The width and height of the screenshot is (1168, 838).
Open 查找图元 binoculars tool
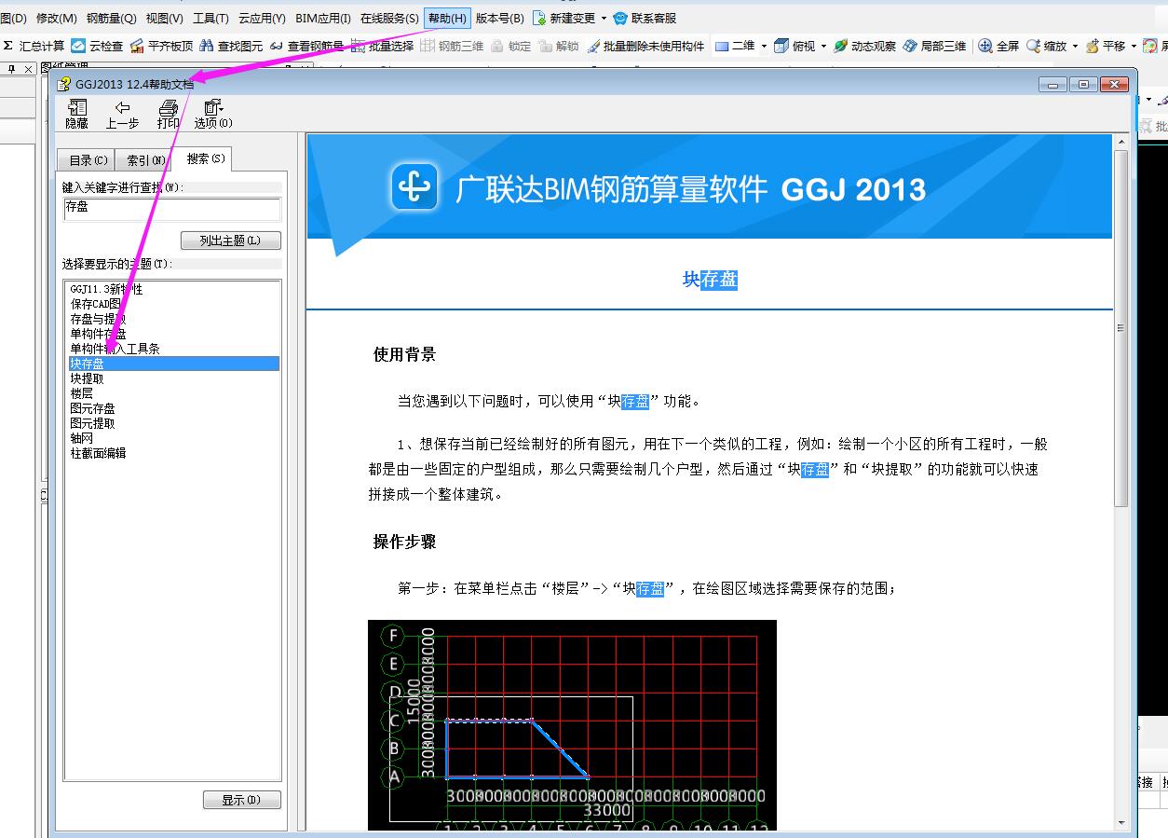pyautogui.click(x=232, y=46)
